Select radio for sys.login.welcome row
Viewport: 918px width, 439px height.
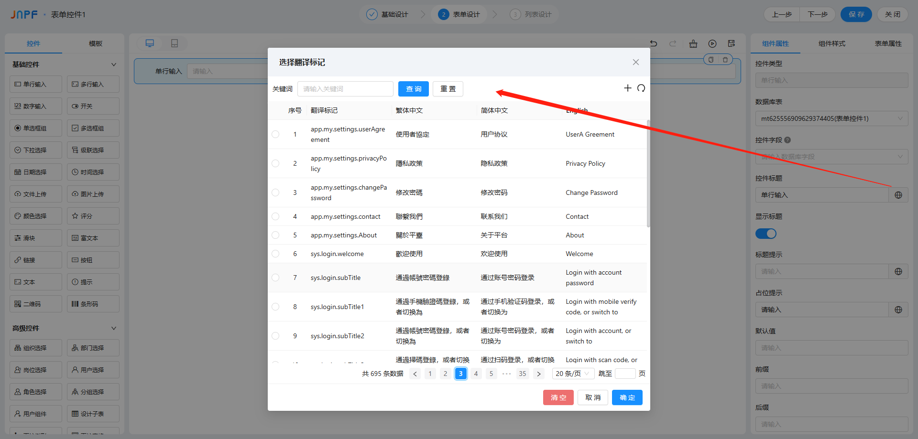275,254
